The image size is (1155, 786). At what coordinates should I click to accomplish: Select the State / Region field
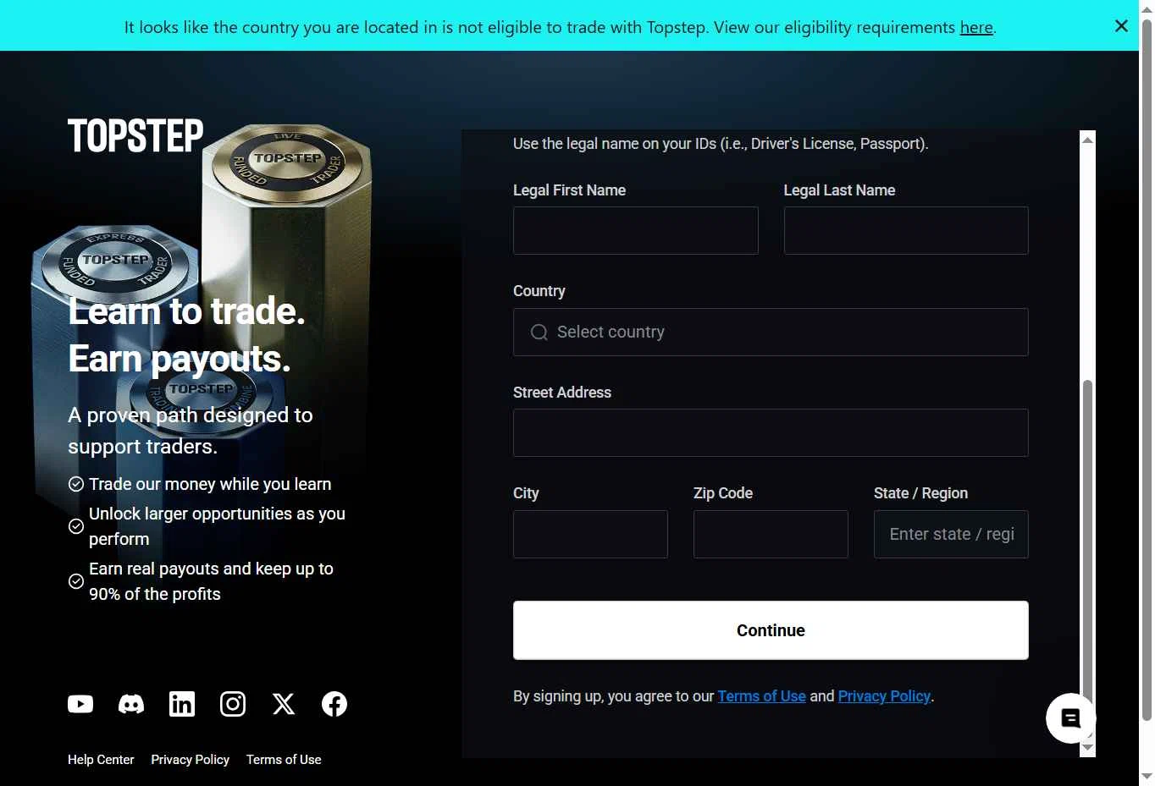[x=951, y=534]
